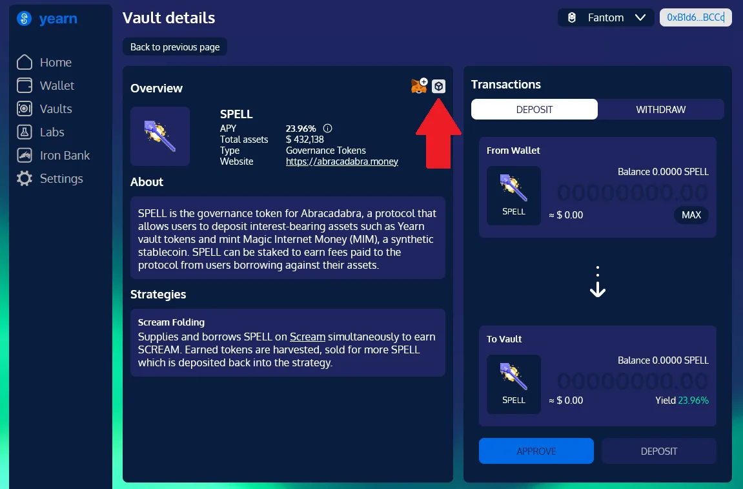Open the Home page icon

[x=24, y=62]
